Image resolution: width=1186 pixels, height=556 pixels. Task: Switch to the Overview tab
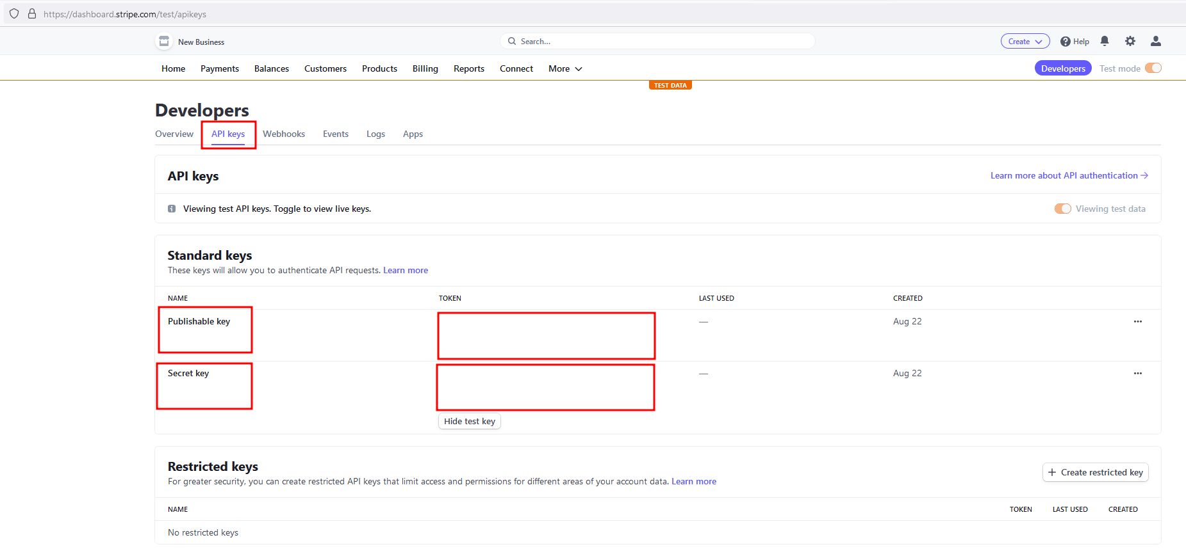point(174,134)
